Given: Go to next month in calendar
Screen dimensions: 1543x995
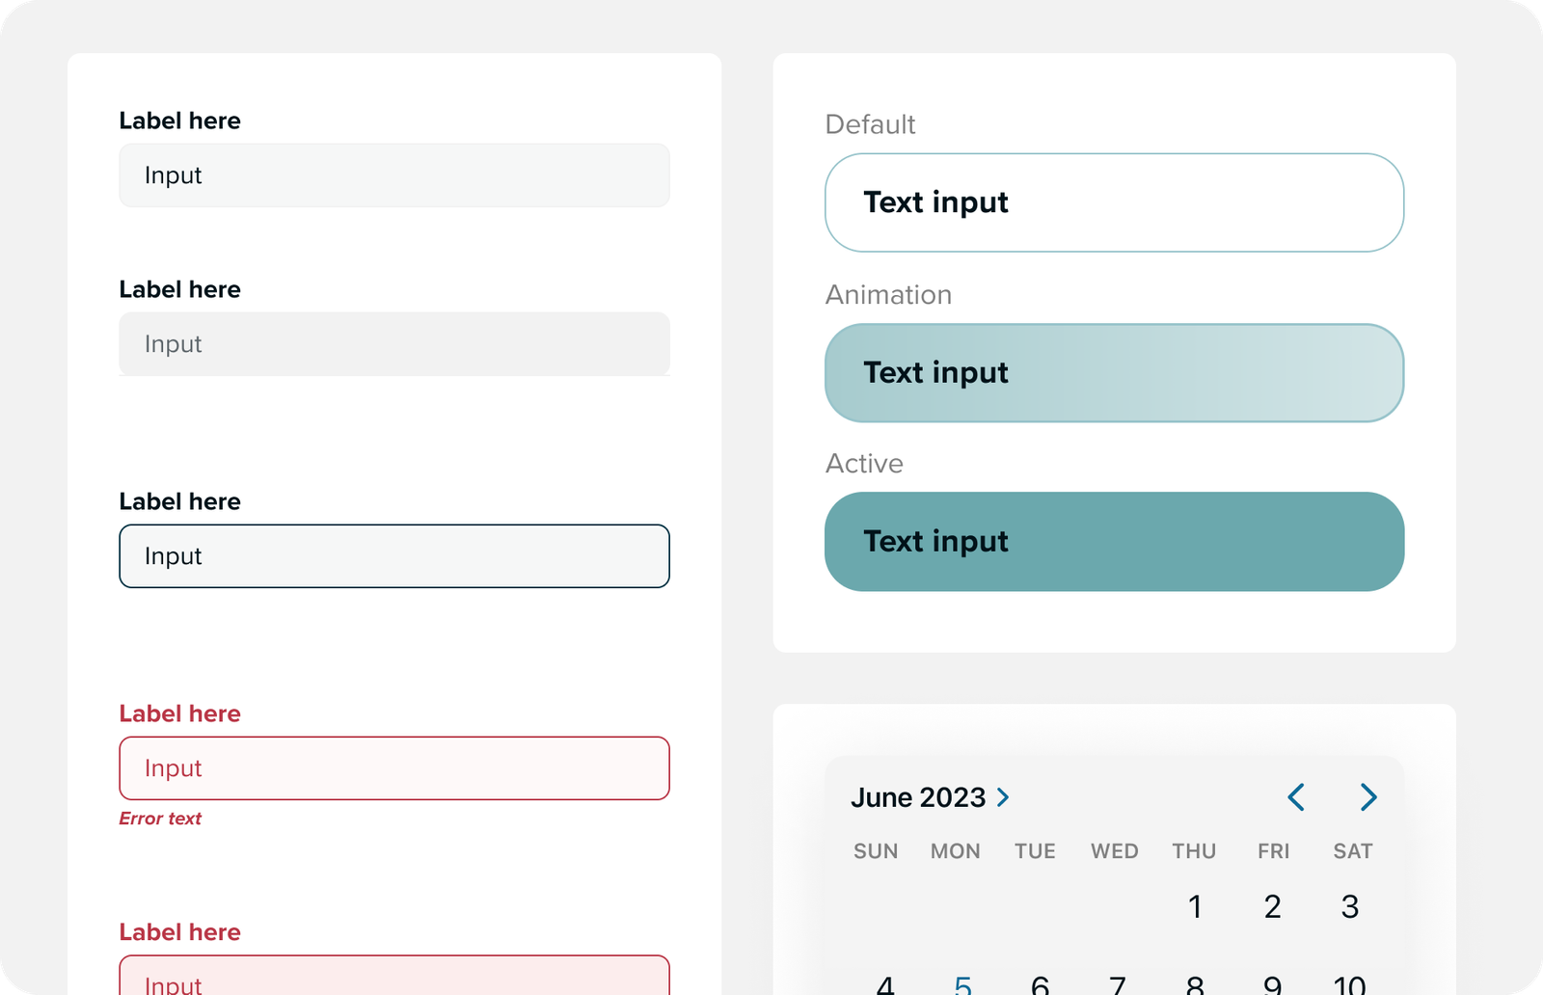Looking at the screenshot, I should coord(1367,797).
